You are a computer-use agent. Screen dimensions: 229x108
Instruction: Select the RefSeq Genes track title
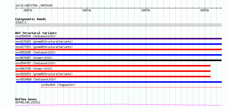(26, 99)
